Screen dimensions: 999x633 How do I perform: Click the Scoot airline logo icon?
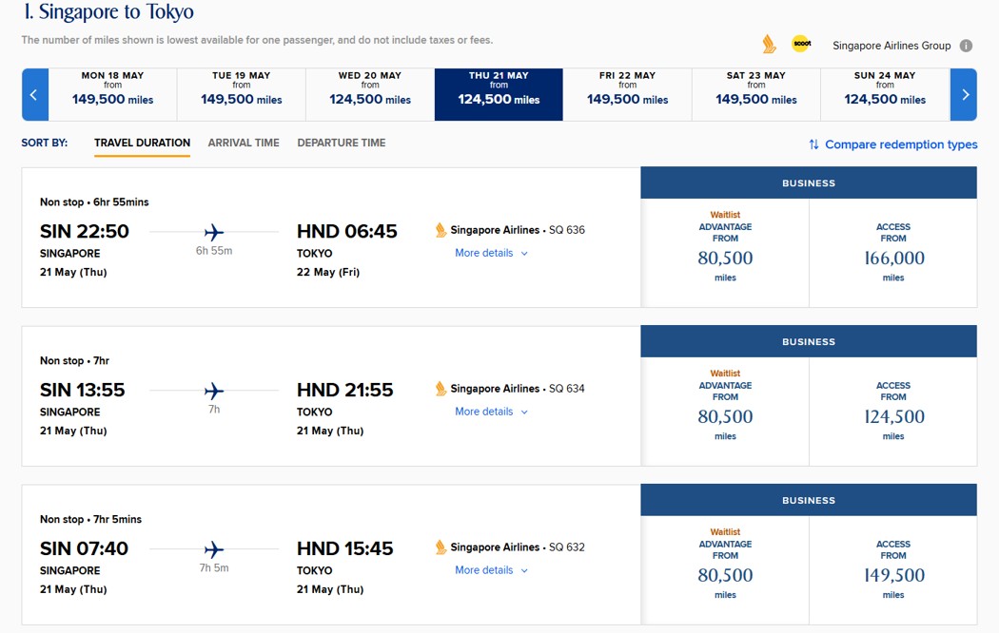point(801,44)
